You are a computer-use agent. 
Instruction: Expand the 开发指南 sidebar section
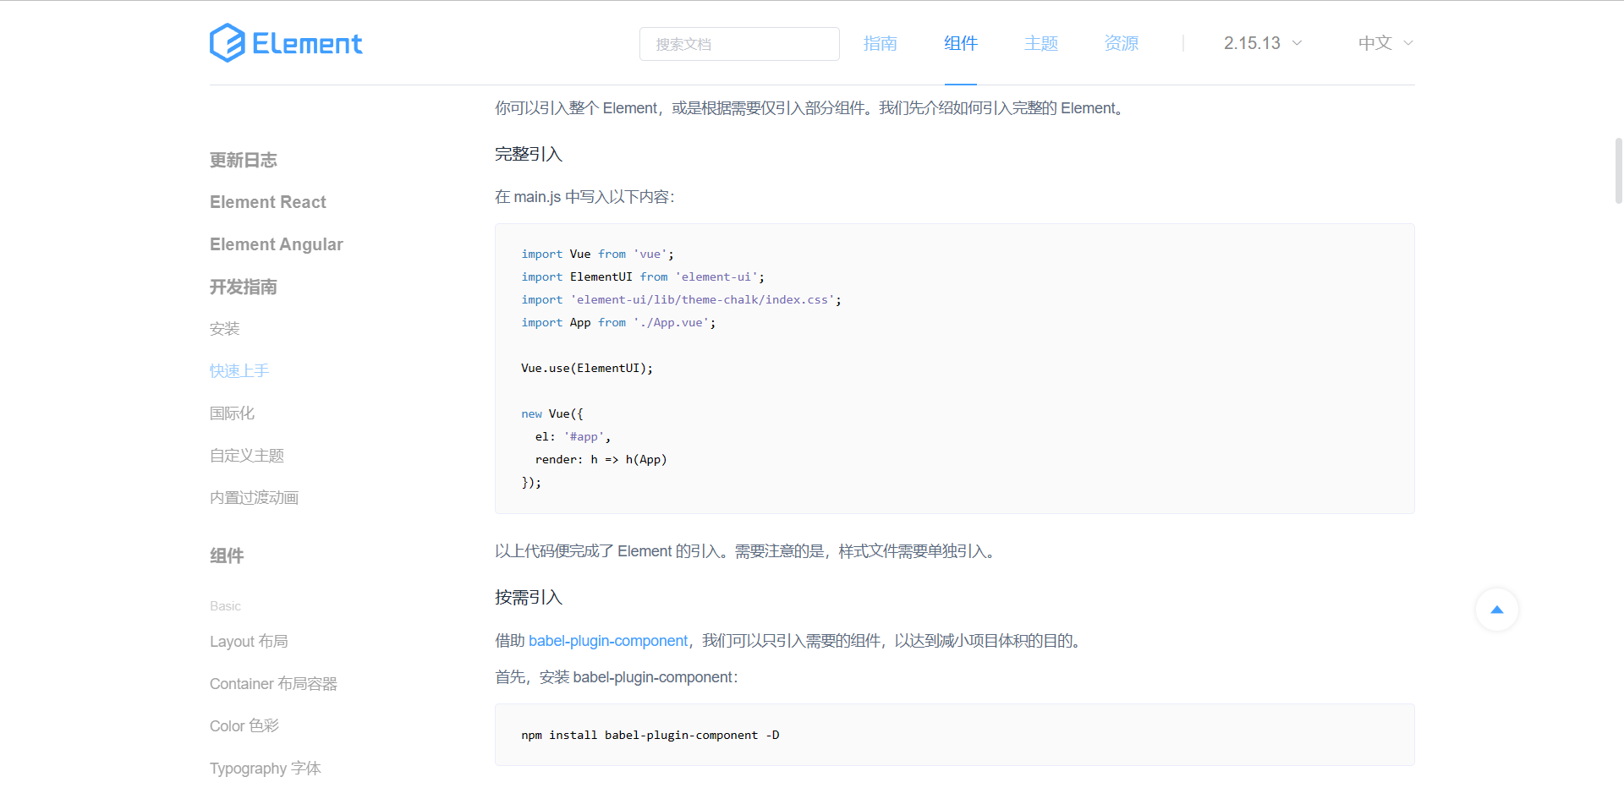(243, 287)
